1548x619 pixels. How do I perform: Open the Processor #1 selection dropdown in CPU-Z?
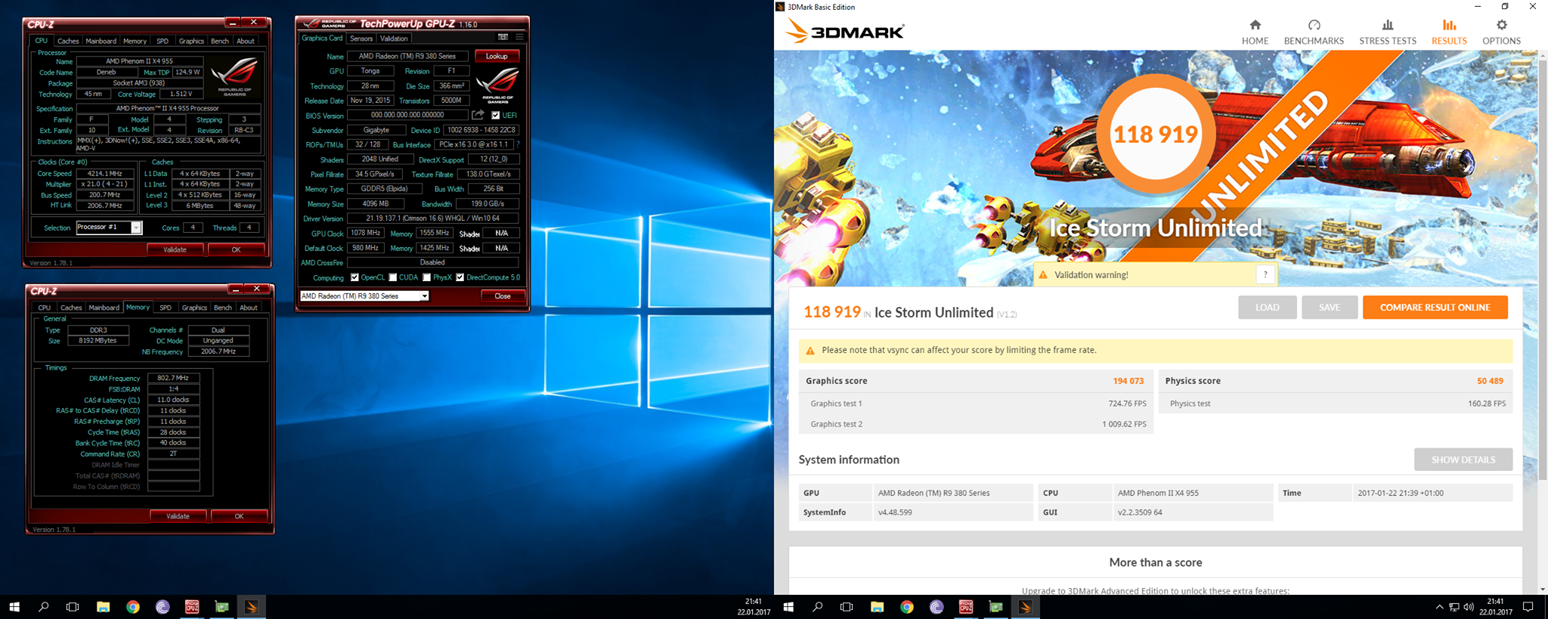coord(136,227)
